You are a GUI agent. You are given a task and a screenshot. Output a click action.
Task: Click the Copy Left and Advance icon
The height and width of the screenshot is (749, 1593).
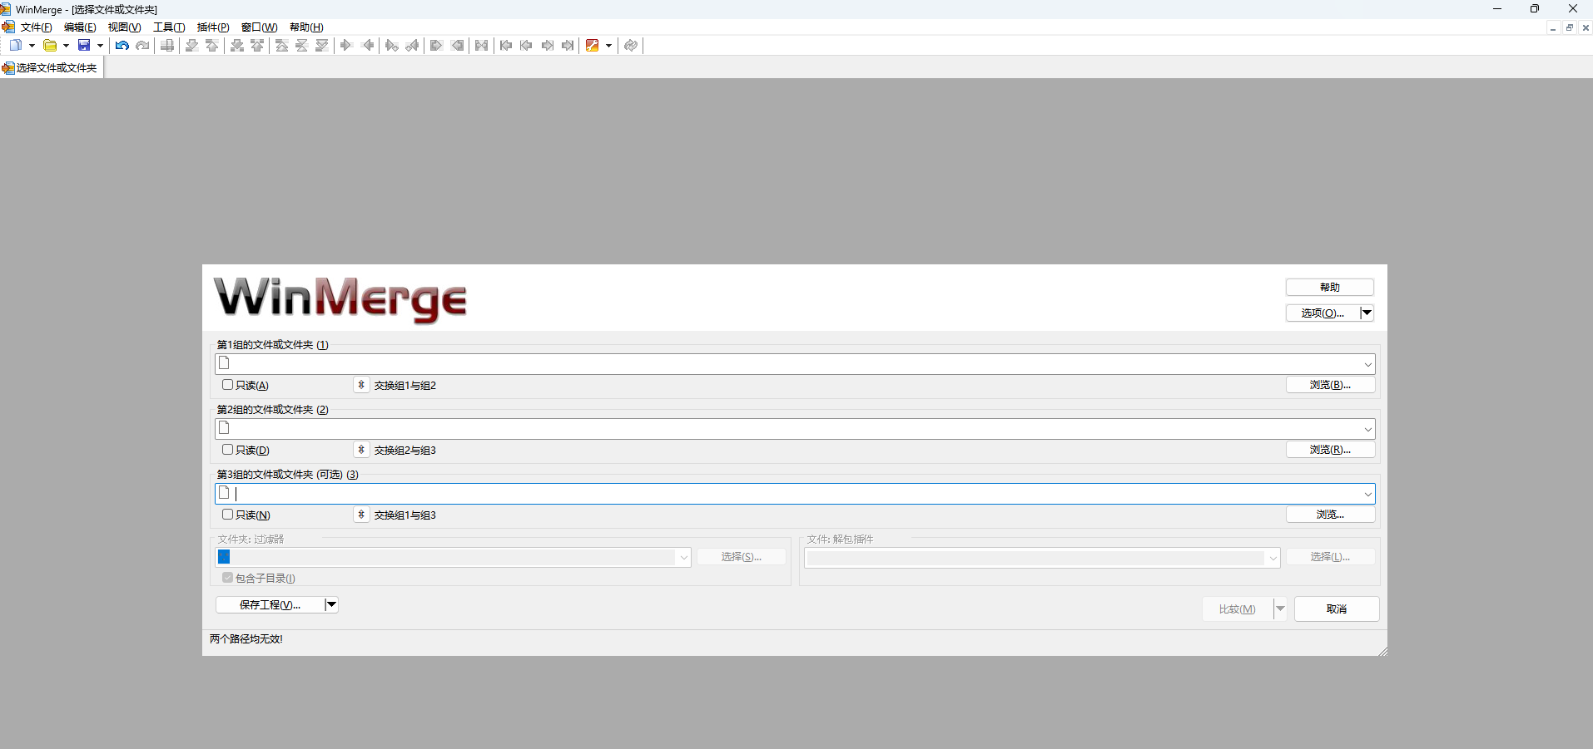pos(412,46)
